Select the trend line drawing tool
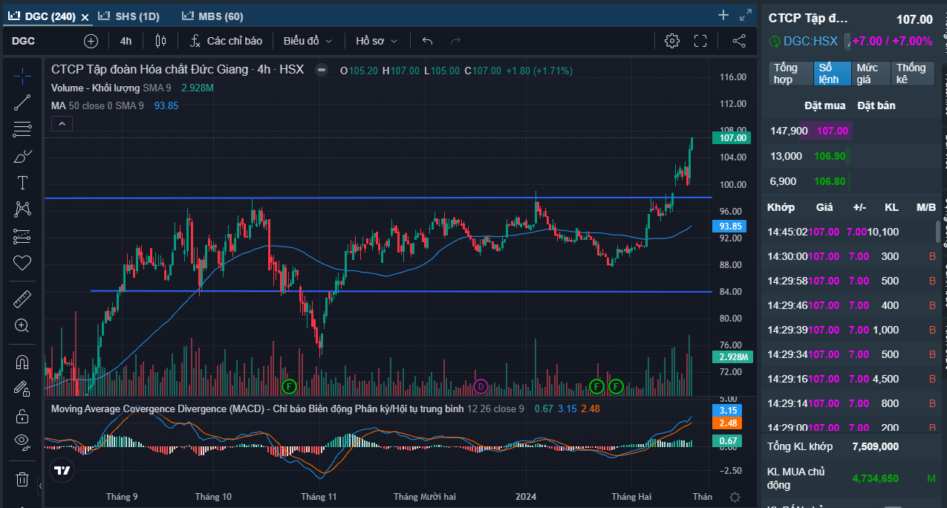This screenshot has height=508, width=947. pyautogui.click(x=22, y=102)
